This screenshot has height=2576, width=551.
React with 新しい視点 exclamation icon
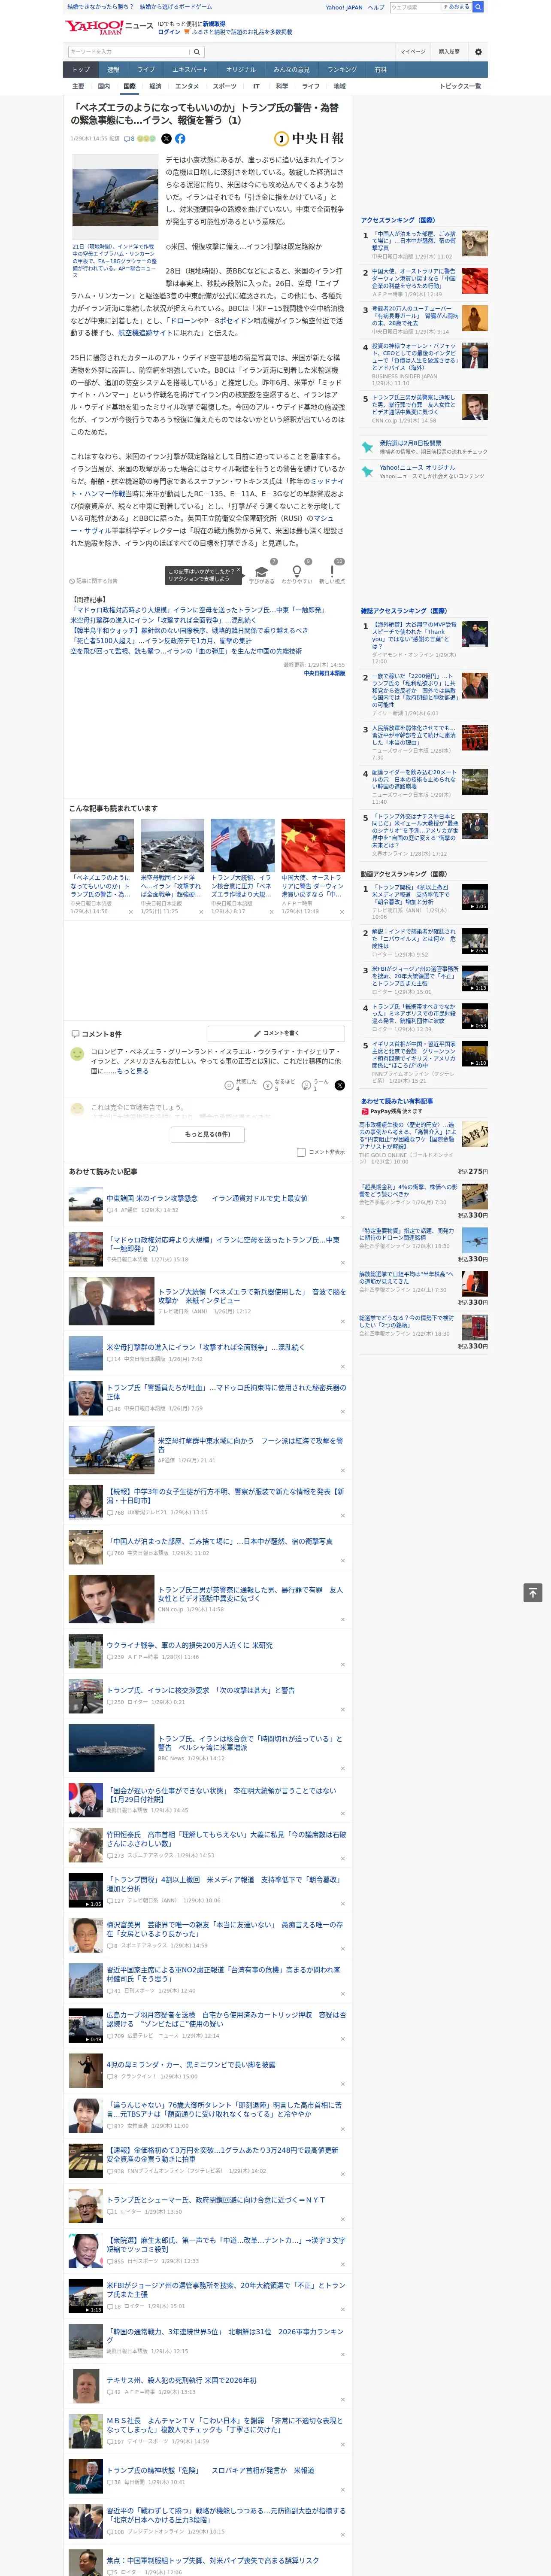tap(332, 572)
